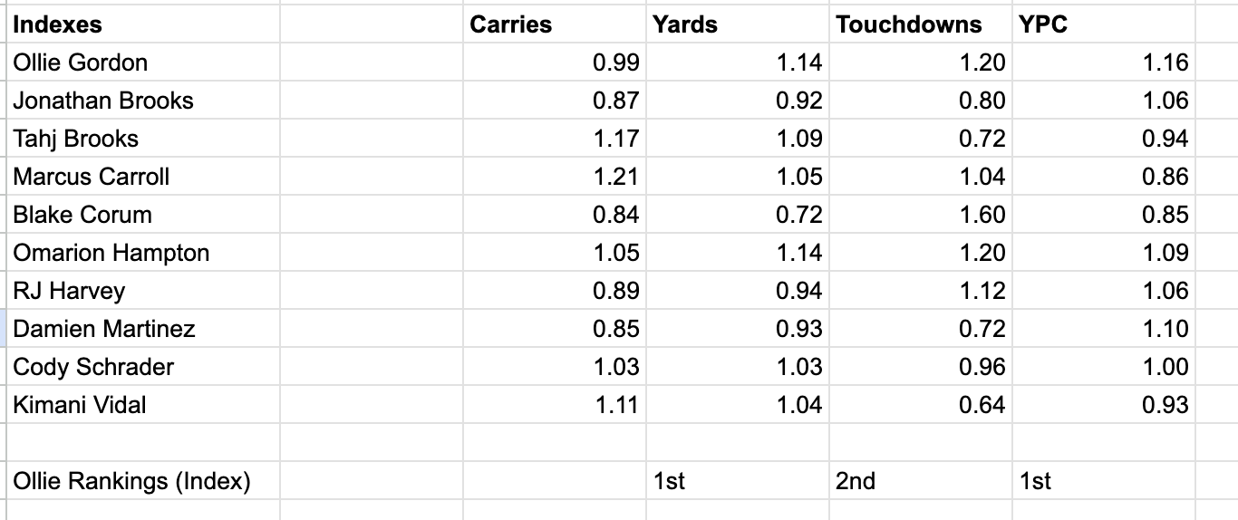Select Kimani Vidal's Touchdowns value 0.64
1238x520 pixels.
point(982,405)
